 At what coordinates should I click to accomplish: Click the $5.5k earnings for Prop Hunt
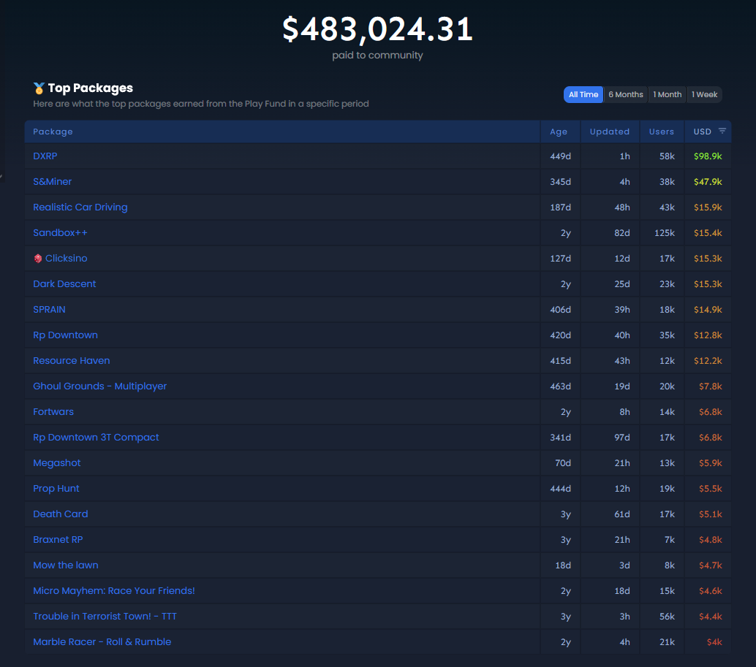[x=710, y=488]
